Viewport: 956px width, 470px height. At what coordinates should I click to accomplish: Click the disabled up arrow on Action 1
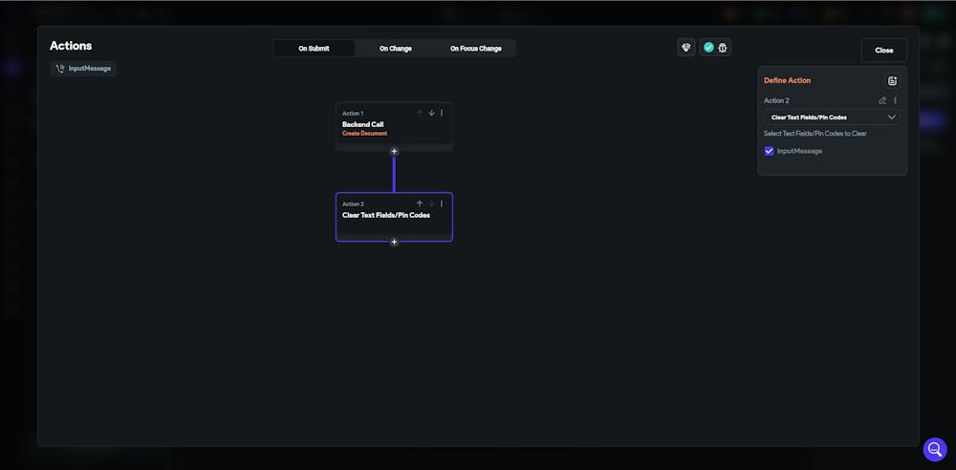click(x=420, y=113)
